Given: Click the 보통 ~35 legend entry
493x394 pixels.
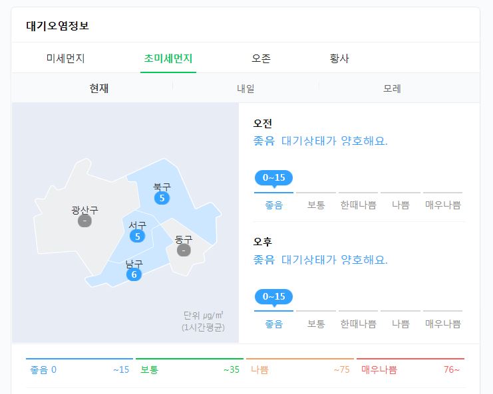Looking at the screenshot, I should click(190, 369).
